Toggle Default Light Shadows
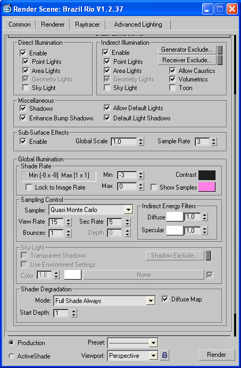This screenshot has height=368, width=241. click(x=107, y=118)
